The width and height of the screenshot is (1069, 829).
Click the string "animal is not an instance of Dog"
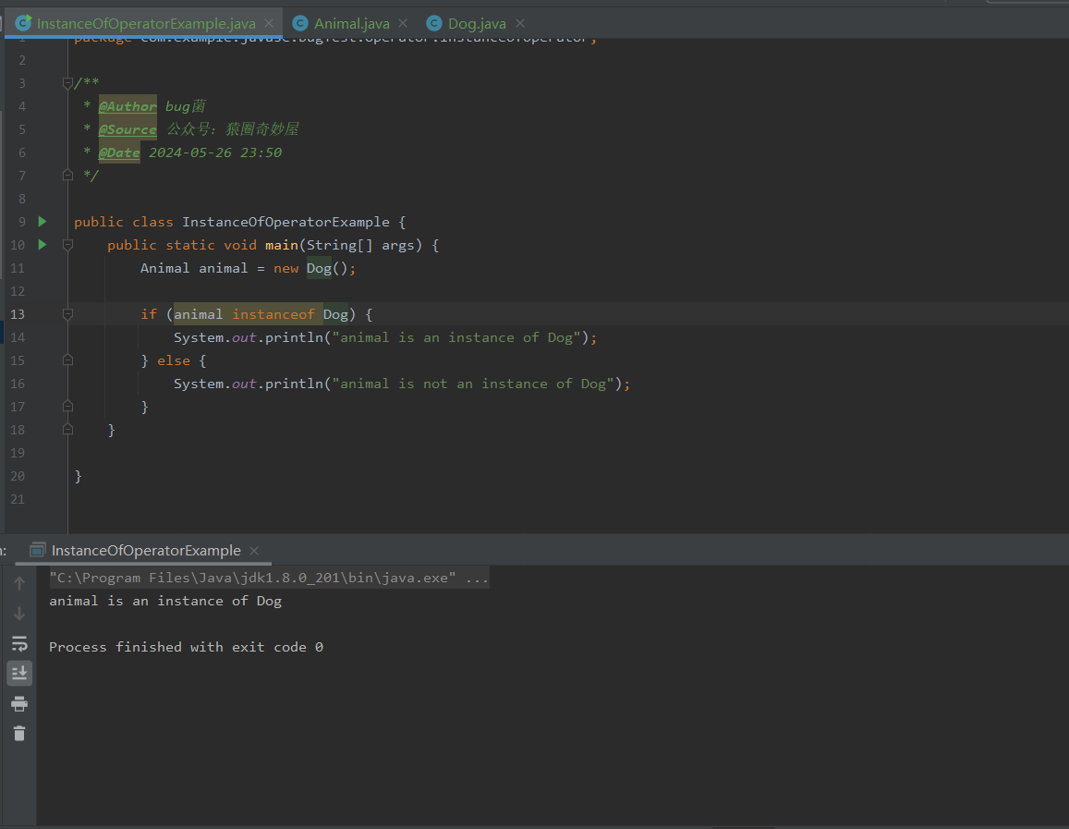tap(473, 384)
